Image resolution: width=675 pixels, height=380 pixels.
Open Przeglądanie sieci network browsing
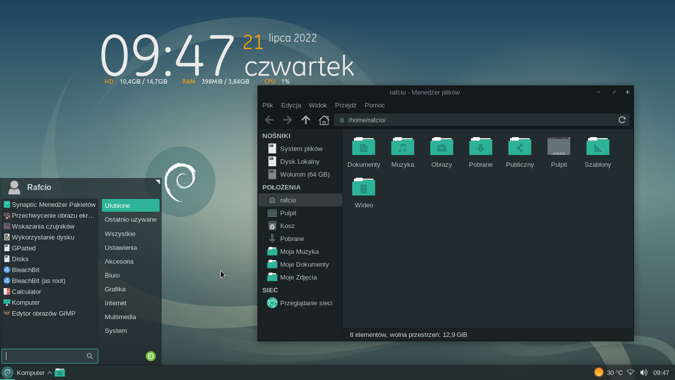coord(301,303)
